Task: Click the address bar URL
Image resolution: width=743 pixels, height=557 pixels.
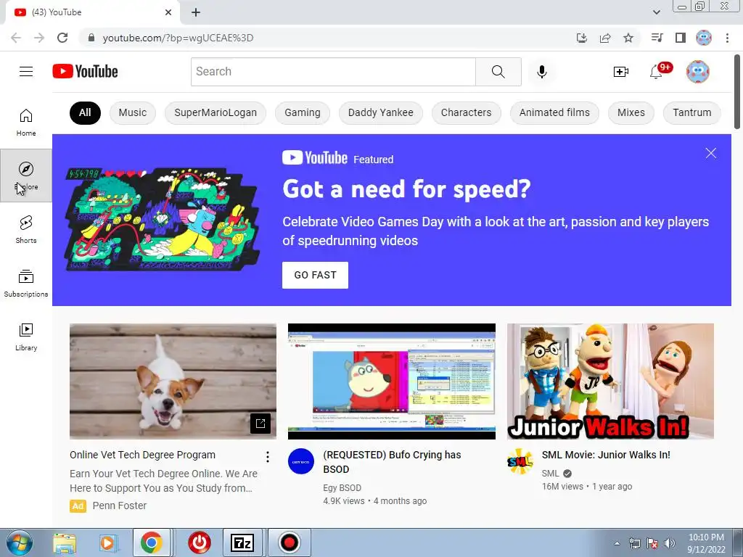Action: tap(178, 38)
